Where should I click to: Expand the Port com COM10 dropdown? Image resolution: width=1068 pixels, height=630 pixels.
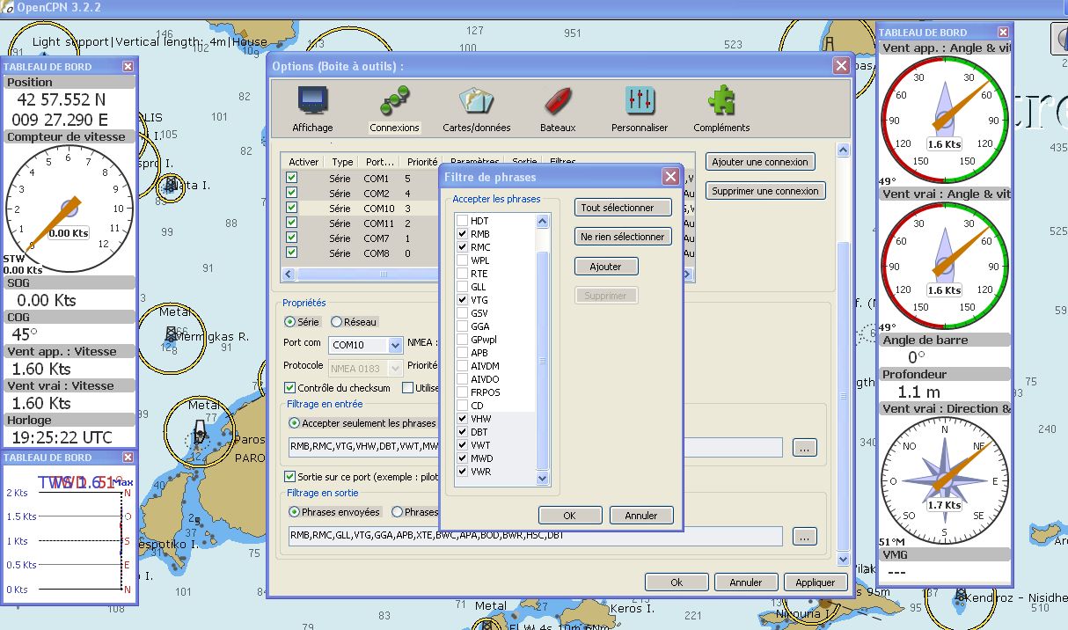click(x=395, y=345)
